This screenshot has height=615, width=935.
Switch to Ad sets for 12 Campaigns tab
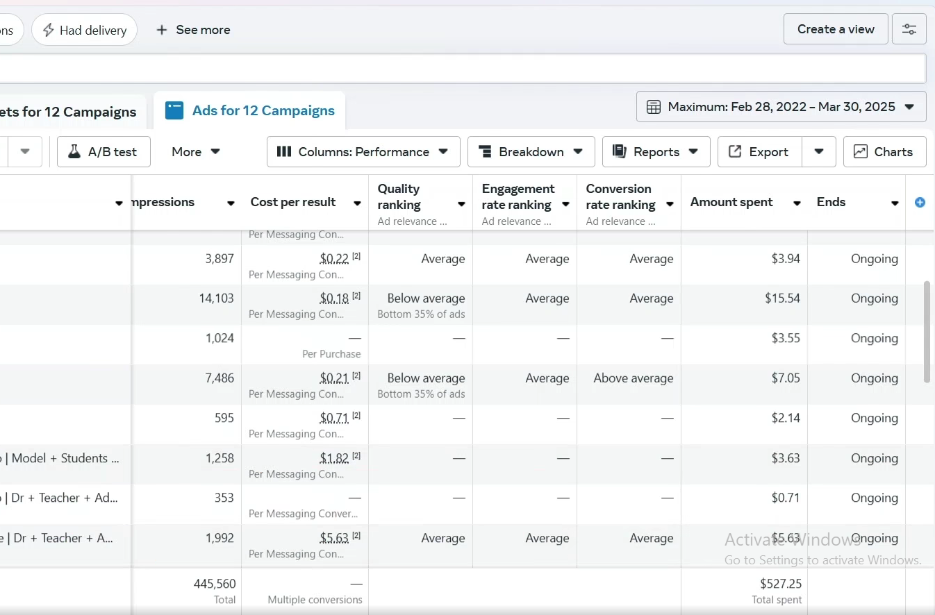point(69,112)
